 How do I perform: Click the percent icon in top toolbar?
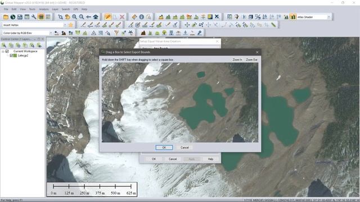(258, 17)
